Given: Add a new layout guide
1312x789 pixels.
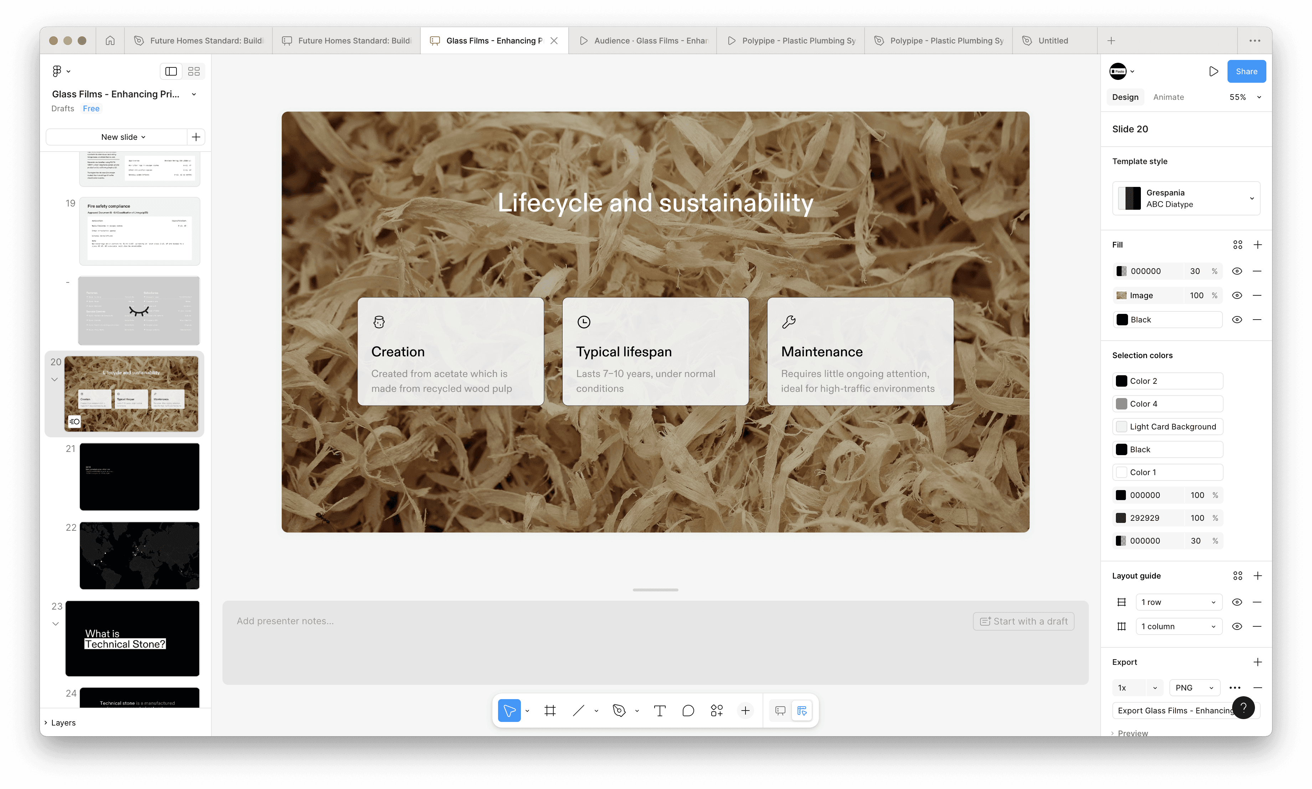Looking at the screenshot, I should pyautogui.click(x=1257, y=576).
